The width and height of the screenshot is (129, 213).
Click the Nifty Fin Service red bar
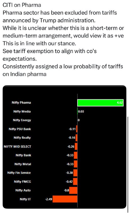click(75, 173)
